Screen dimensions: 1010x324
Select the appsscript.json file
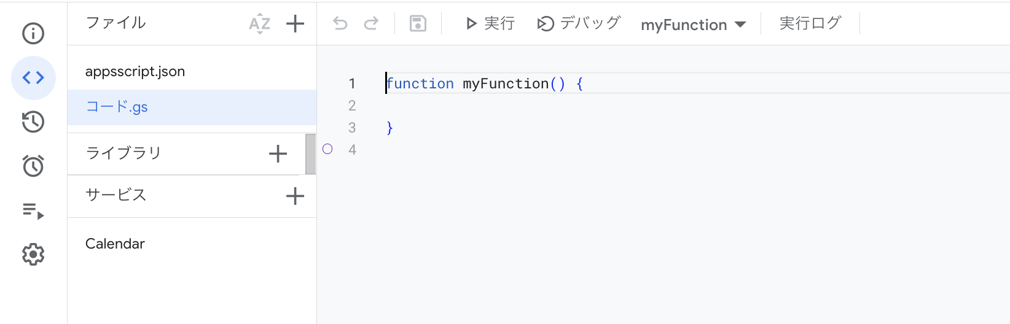[135, 71]
